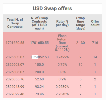Click the N. of Swap Contracts column header
Screen dimensions: 106x100
click(39, 23)
